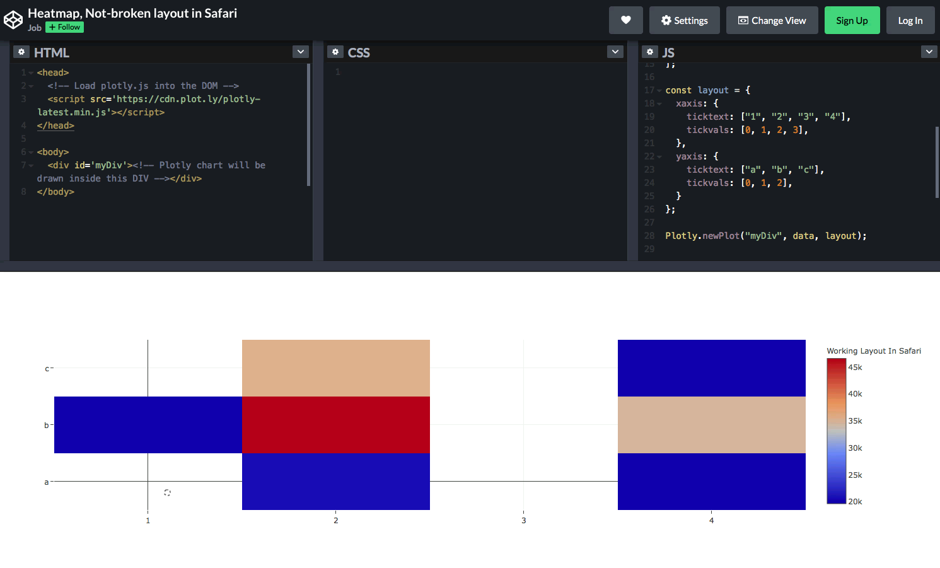Click the 45k colorbar tick label

[x=855, y=368]
